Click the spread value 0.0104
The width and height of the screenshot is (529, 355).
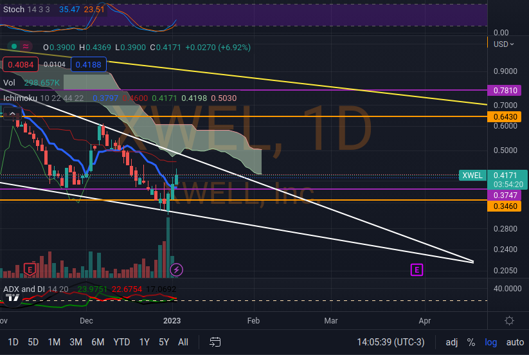(55, 64)
